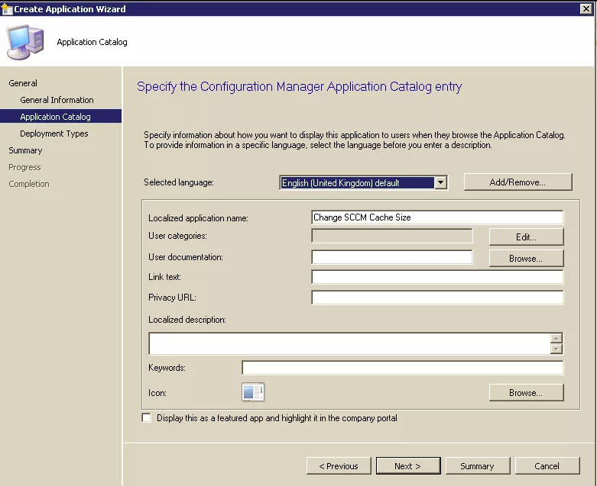This screenshot has width=597, height=486.
Task: Close the wizard window
Action: 586,8
